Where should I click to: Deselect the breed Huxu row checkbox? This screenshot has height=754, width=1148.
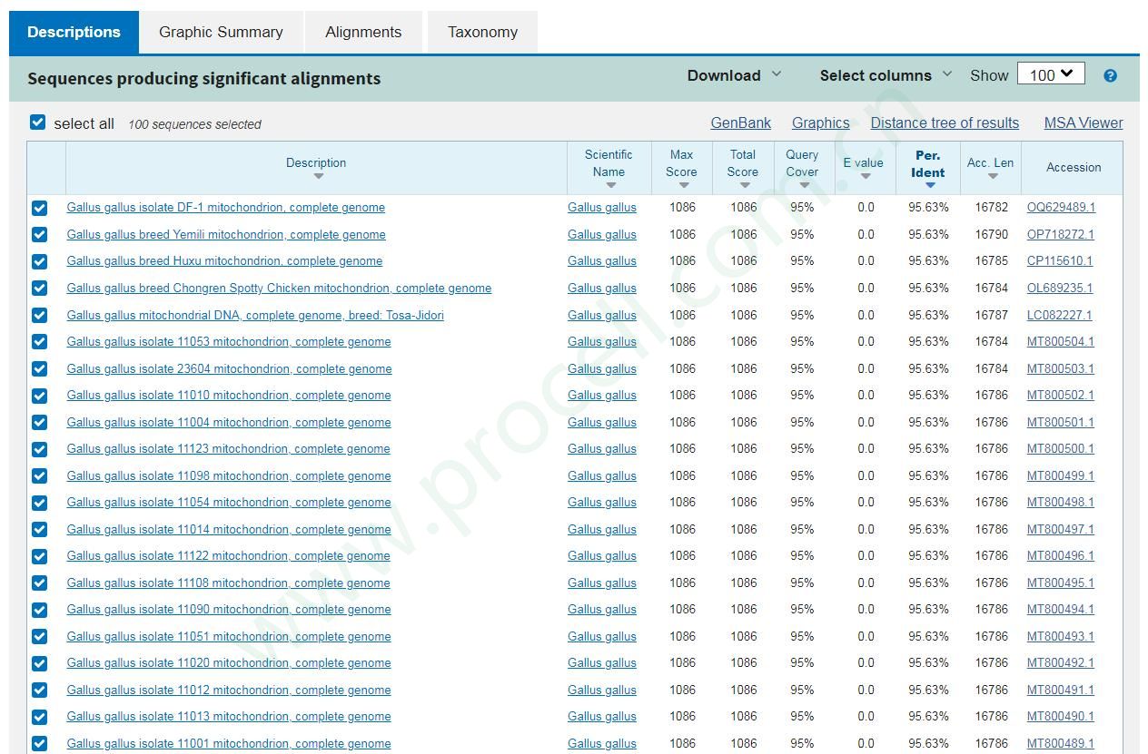pos(39,261)
